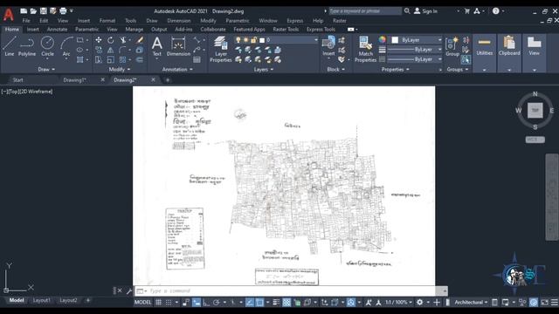
Task: Click the status bar customization menu icon
Action: [x=555, y=303]
